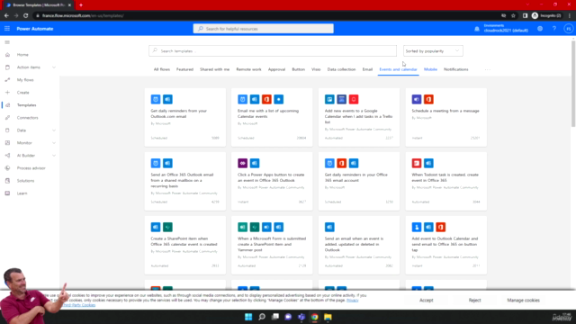Click the page vertical scrollbar
The image size is (576, 324).
pyautogui.click(x=573, y=83)
